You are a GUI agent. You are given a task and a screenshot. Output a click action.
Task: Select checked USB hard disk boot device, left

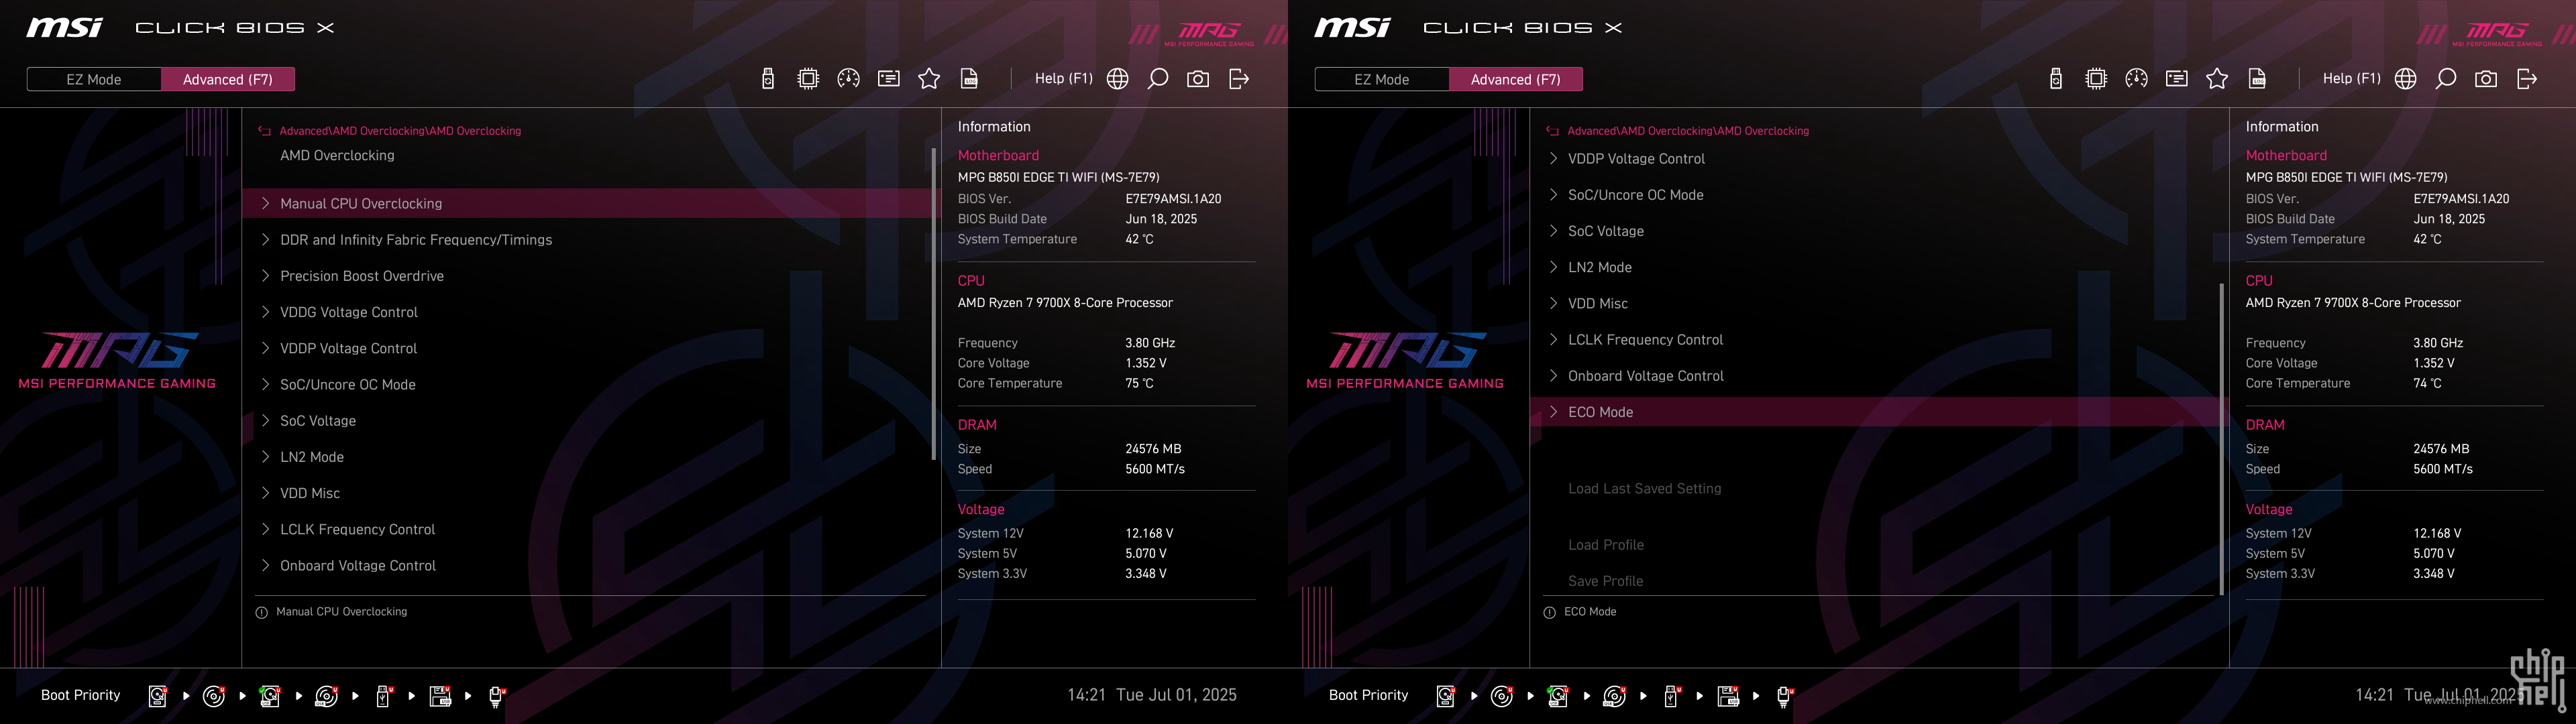click(270, 696)
